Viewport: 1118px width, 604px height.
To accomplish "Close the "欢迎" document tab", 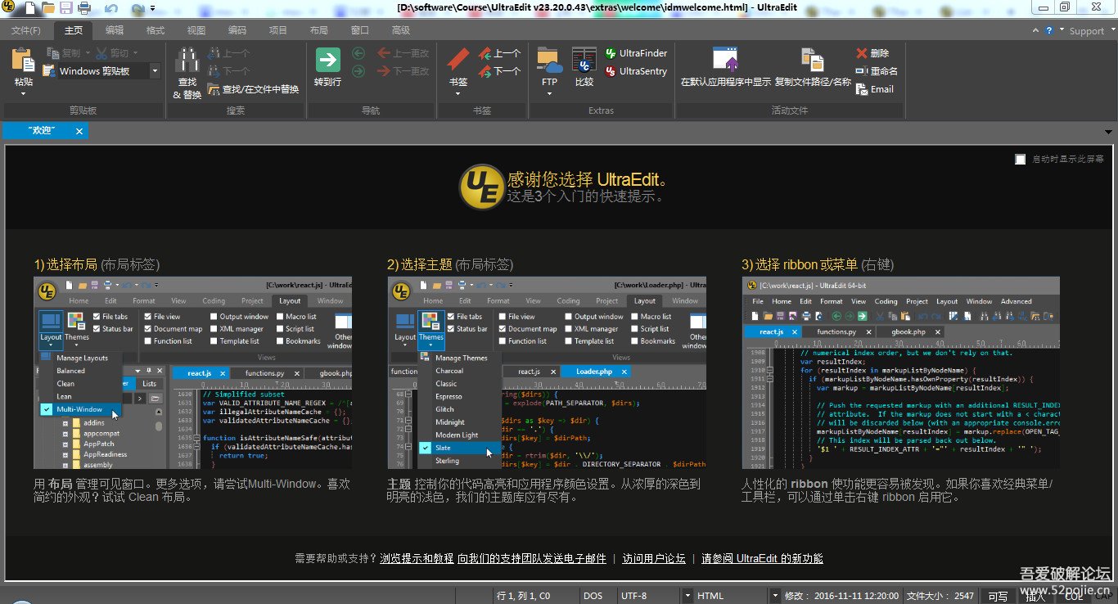I will [79, 131].
